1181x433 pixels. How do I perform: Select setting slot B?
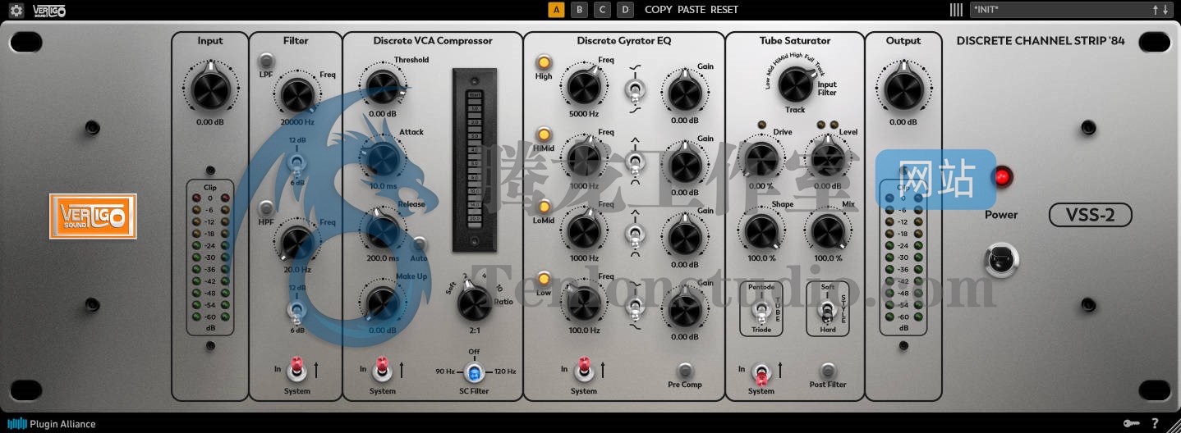[x=580, y=10]
